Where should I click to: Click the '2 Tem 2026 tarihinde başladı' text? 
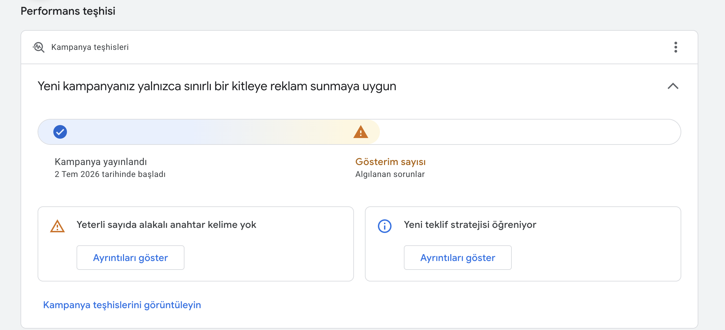click(x=110, y=174)
